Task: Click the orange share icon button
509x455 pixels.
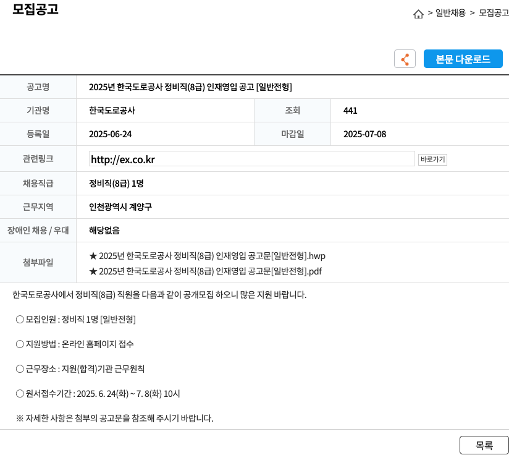Action: 405,59
